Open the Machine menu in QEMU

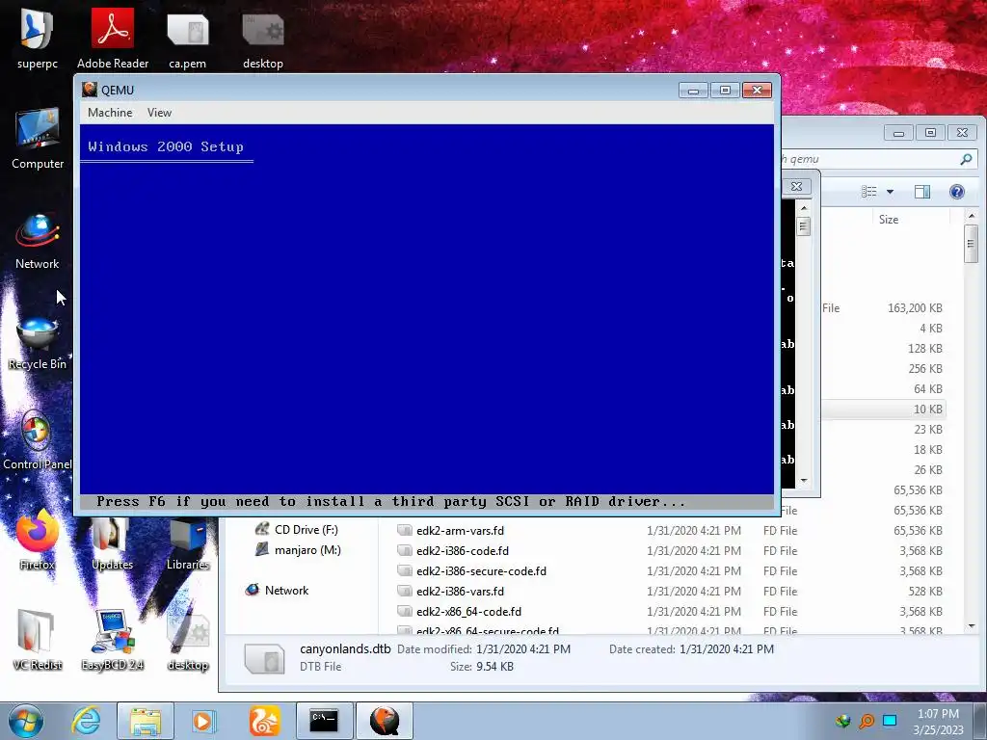110,113
